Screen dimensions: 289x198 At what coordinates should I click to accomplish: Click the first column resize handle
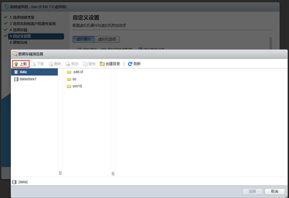[60, 173]
